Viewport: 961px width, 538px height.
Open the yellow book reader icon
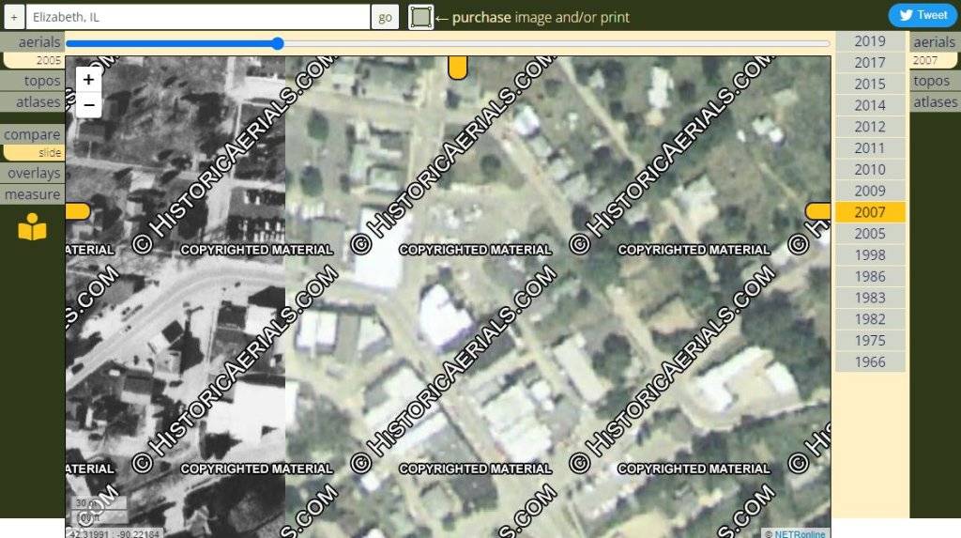[32, 227]
